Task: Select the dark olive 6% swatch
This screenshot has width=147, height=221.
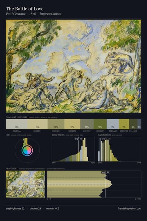Action: click(133, 124)
